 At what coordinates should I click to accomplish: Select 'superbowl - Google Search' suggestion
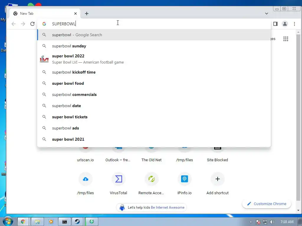(154, 35)
